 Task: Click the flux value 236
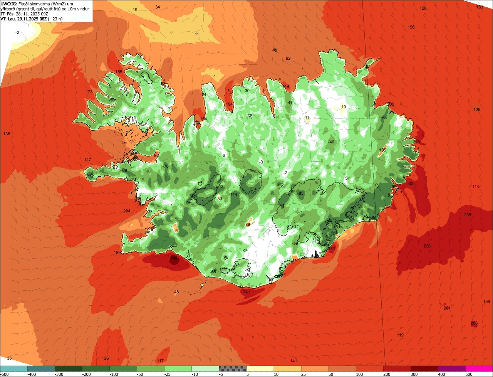427,246
